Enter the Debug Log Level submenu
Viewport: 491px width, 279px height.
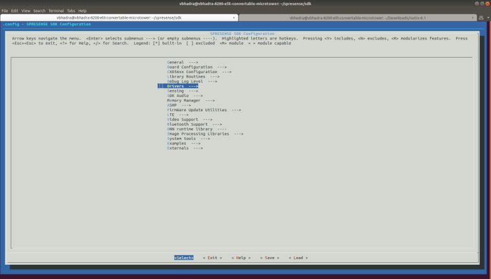tap(192, 82)
